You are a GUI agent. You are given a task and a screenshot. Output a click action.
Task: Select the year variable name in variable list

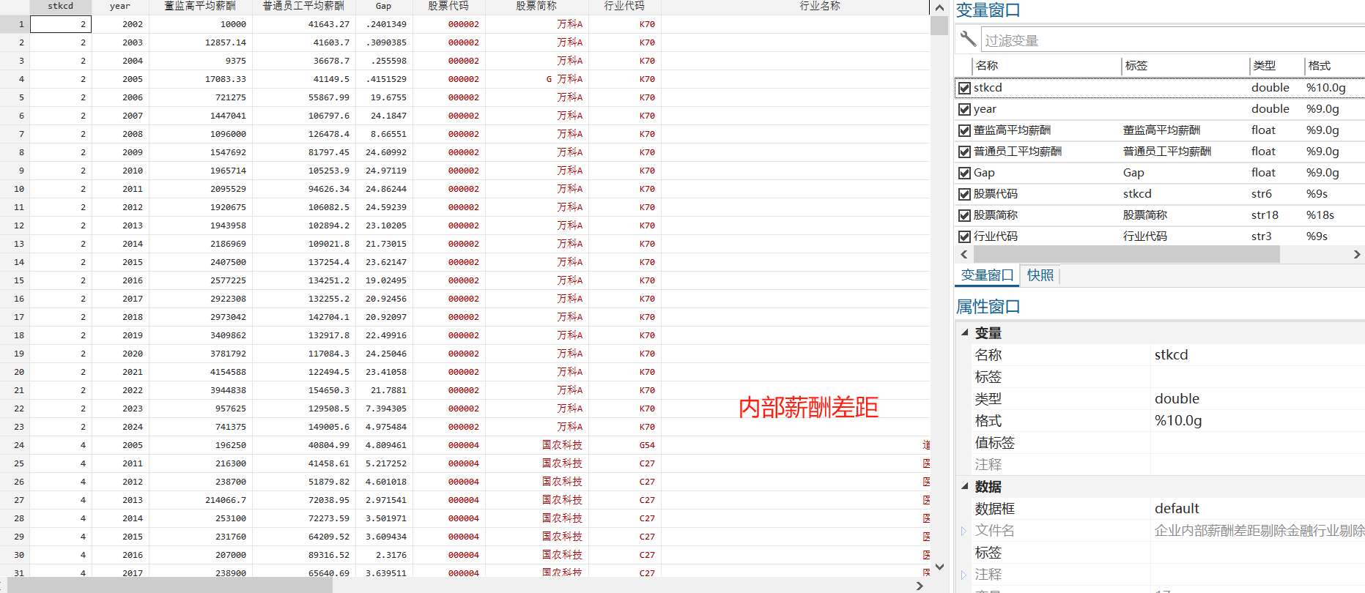(985, 109)
